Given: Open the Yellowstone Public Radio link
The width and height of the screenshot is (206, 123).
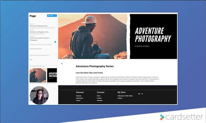Looking at the screenshot, I should [x=125, y=96].
